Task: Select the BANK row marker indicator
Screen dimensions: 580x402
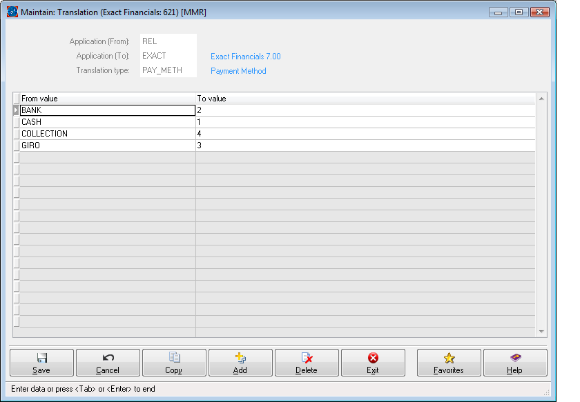Action: (x=16, y=110)
